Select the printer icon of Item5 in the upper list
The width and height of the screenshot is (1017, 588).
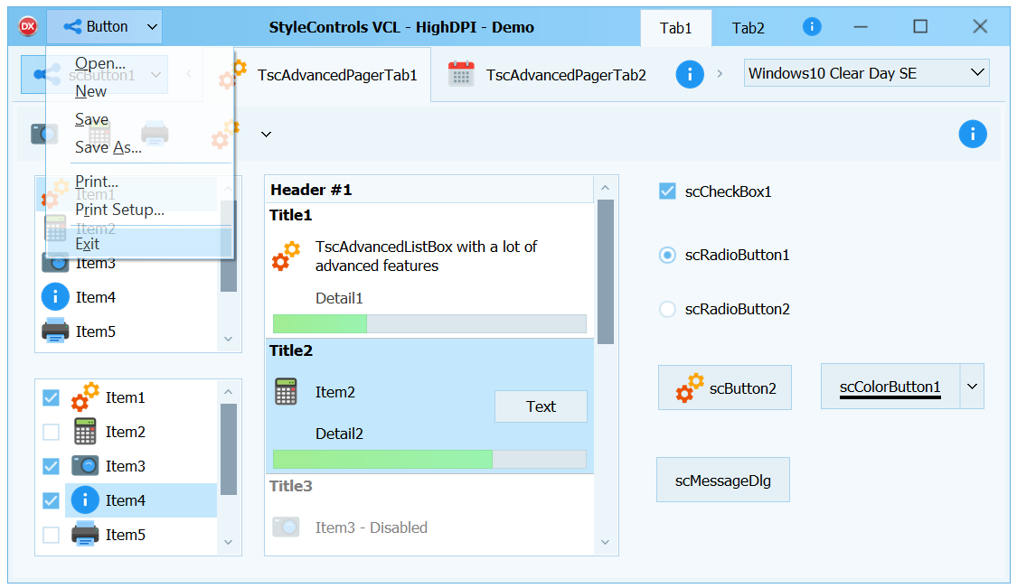coord(55,331)
